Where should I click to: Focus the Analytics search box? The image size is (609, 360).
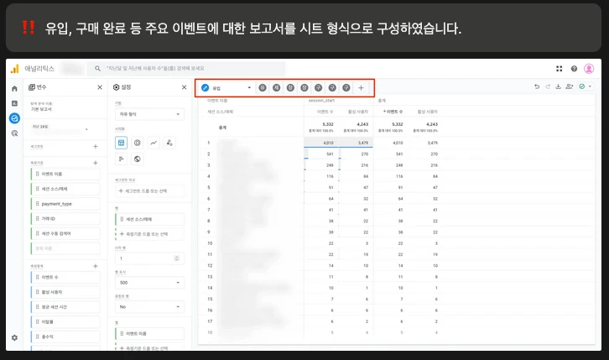[x=186, y=68]
